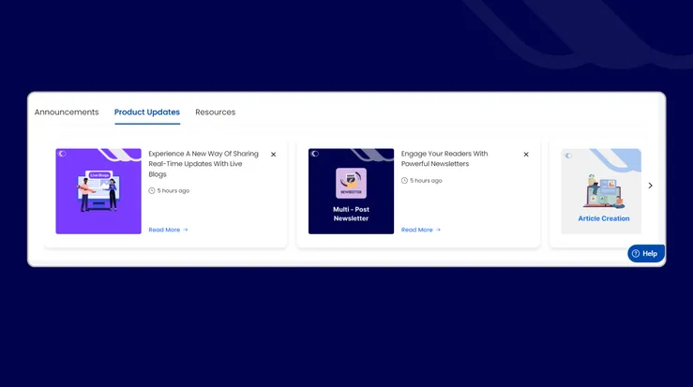693x387 pixels.
Task: Click the Help button
Action: click(646, 253)
